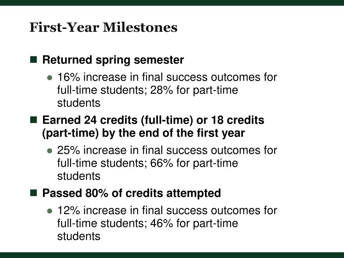
Task: Select the Returned spring semester heading
Action: tap(113, 60)
